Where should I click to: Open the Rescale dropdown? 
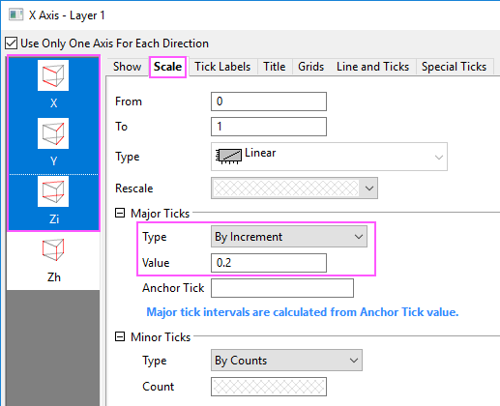click(x=294, y=188)
